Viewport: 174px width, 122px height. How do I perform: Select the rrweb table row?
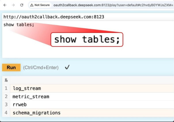click(x=20, y=105)
